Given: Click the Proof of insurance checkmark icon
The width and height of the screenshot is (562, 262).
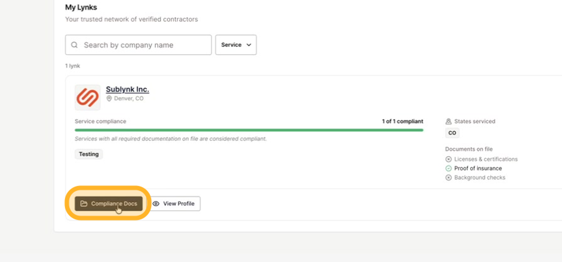Looking at the screenshot, I should (x=448, y=168).
